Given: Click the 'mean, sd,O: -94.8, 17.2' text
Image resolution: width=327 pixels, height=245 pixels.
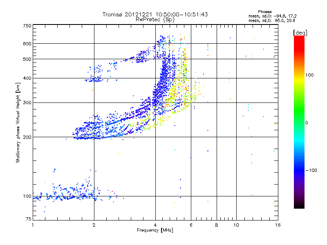Looking at the screenshot, I should [272, 16].
